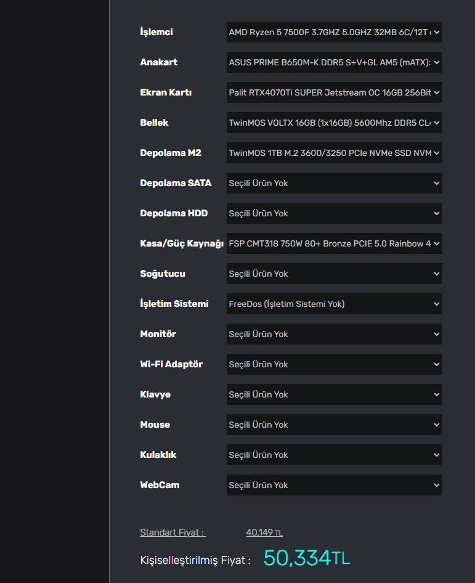
Task: Click the Kişiselleştirilmiş Fiyat label
Action: click(195, 560)
